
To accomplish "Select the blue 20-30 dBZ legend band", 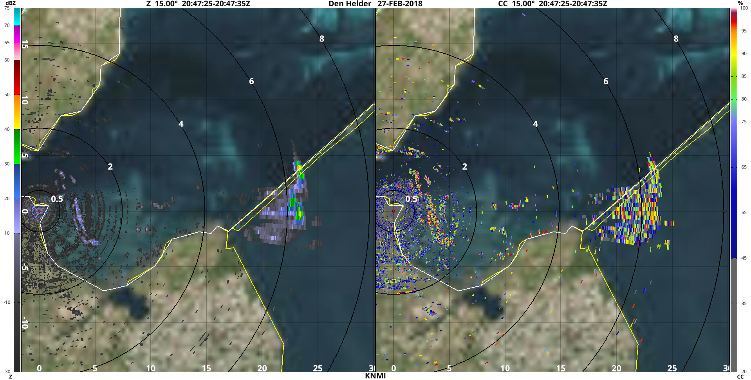I will [17, 181].
